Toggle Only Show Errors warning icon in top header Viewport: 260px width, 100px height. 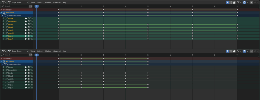234,3
